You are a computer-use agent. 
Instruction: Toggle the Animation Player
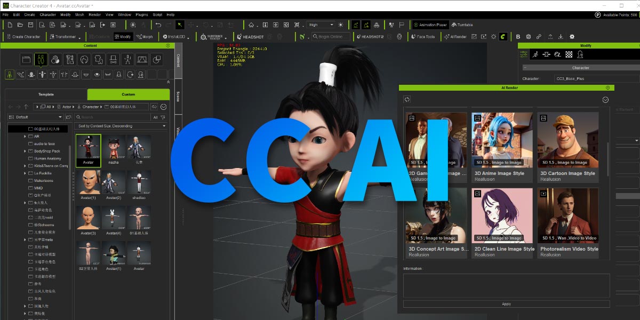(430, 25)
